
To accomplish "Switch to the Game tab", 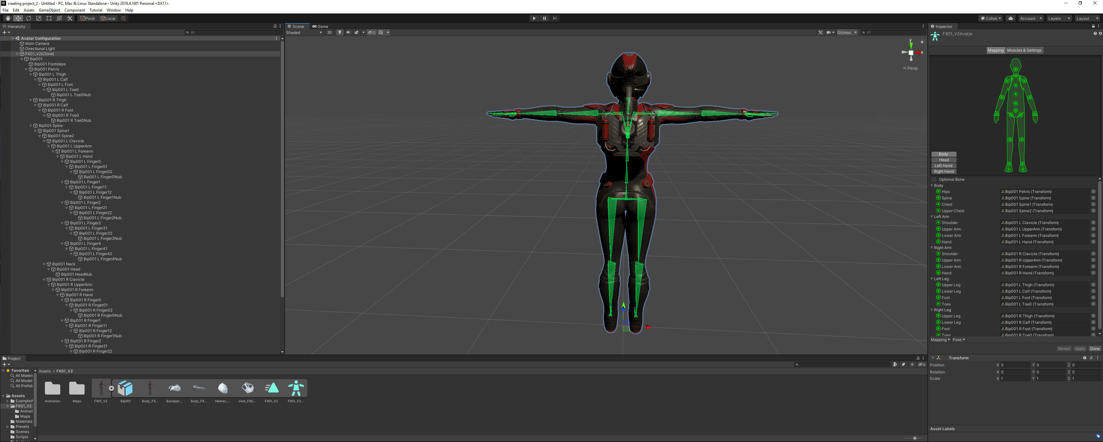I will (x=320, y=27).
